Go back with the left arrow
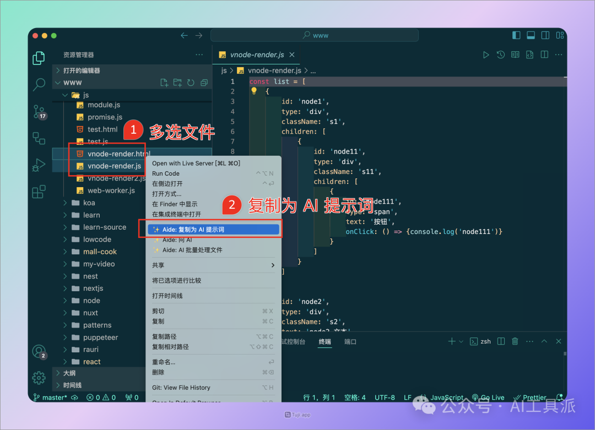 point(185,36)
